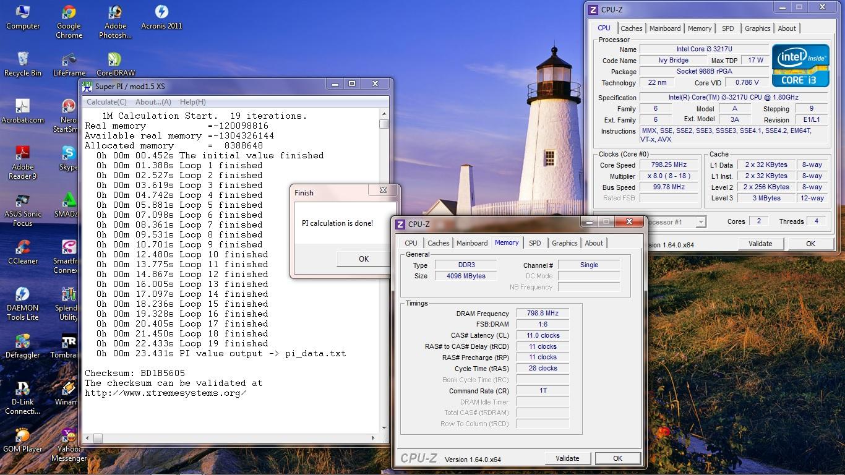Image resolution: width=845 pixels, height=475 pixels.
Task: Click OK in memory CPU-Z window
Action: coord(617,458)
